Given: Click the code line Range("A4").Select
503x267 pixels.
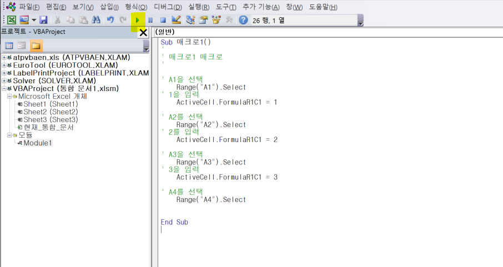Looking at the screenshot, I should tap(211, 200).
